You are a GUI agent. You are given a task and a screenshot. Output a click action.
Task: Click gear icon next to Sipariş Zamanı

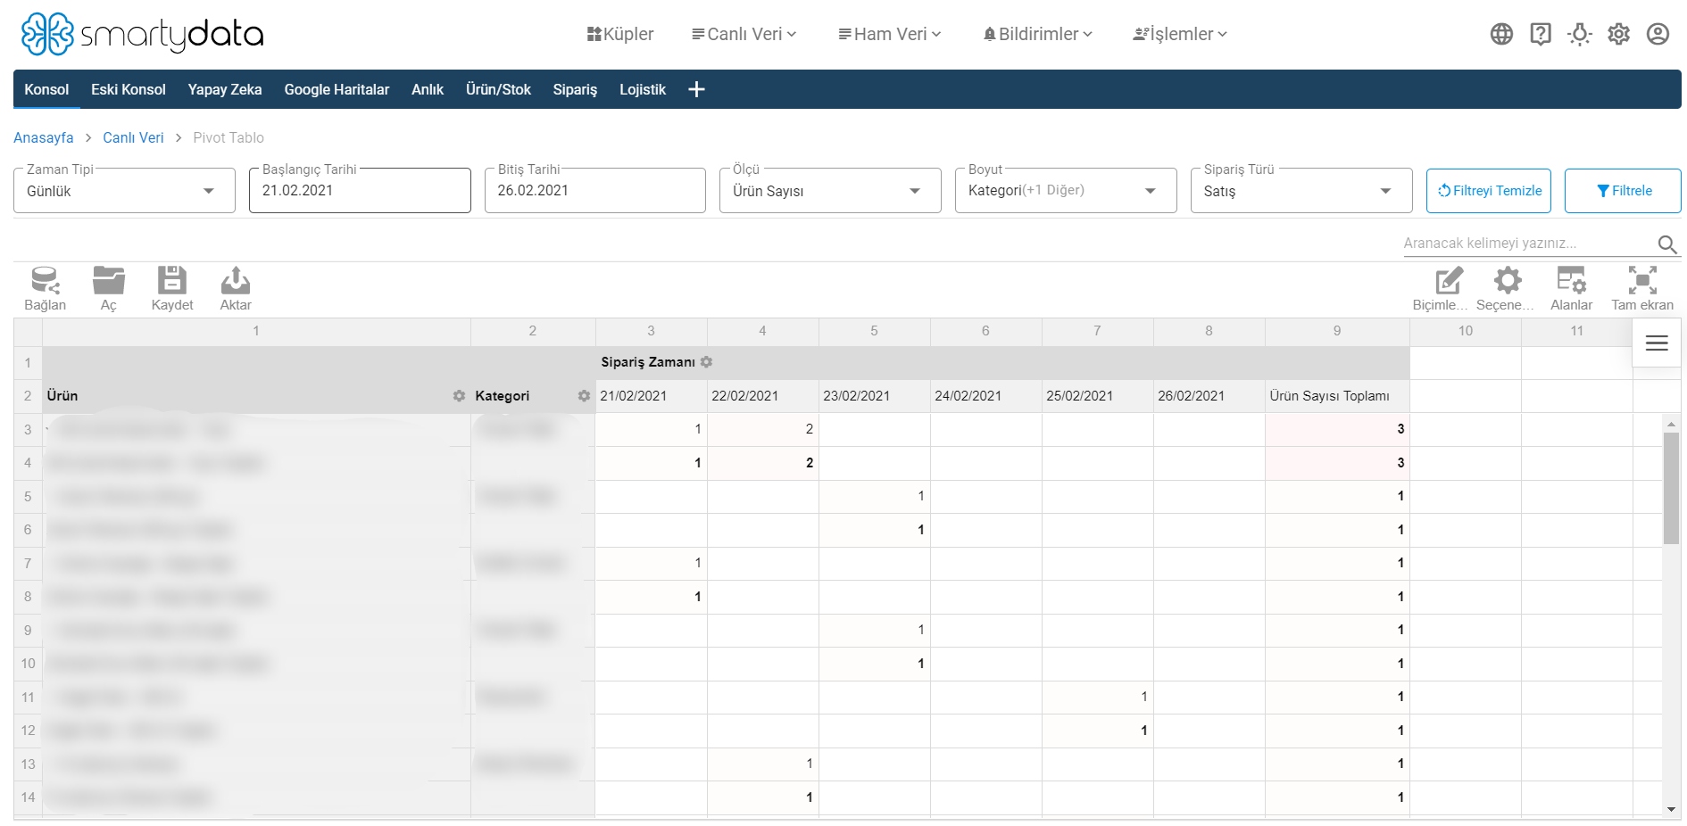click(x=707, y=362)
